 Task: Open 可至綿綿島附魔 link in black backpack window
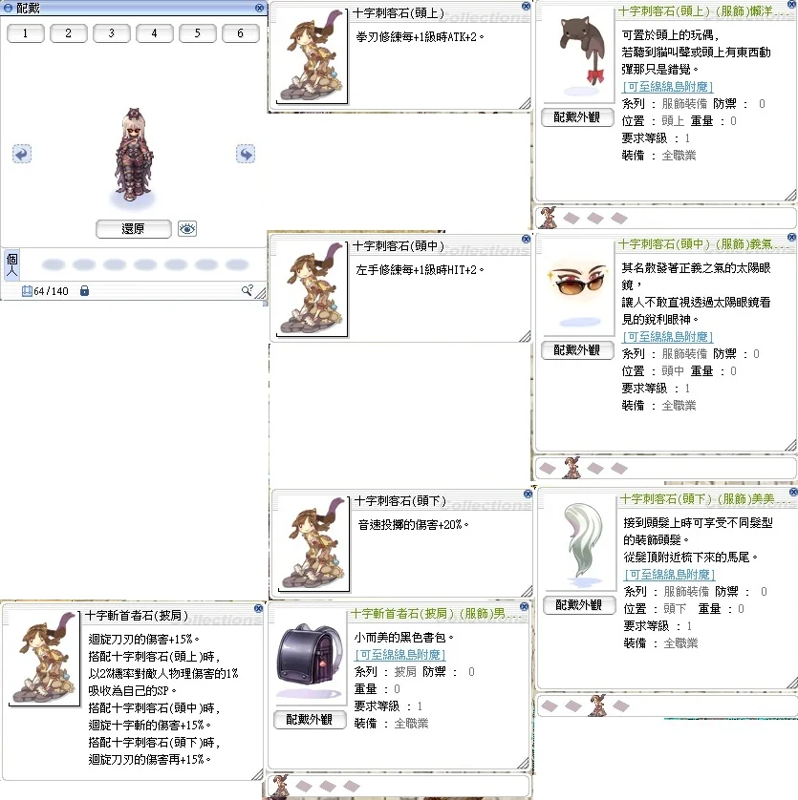[x=399, y=654]
